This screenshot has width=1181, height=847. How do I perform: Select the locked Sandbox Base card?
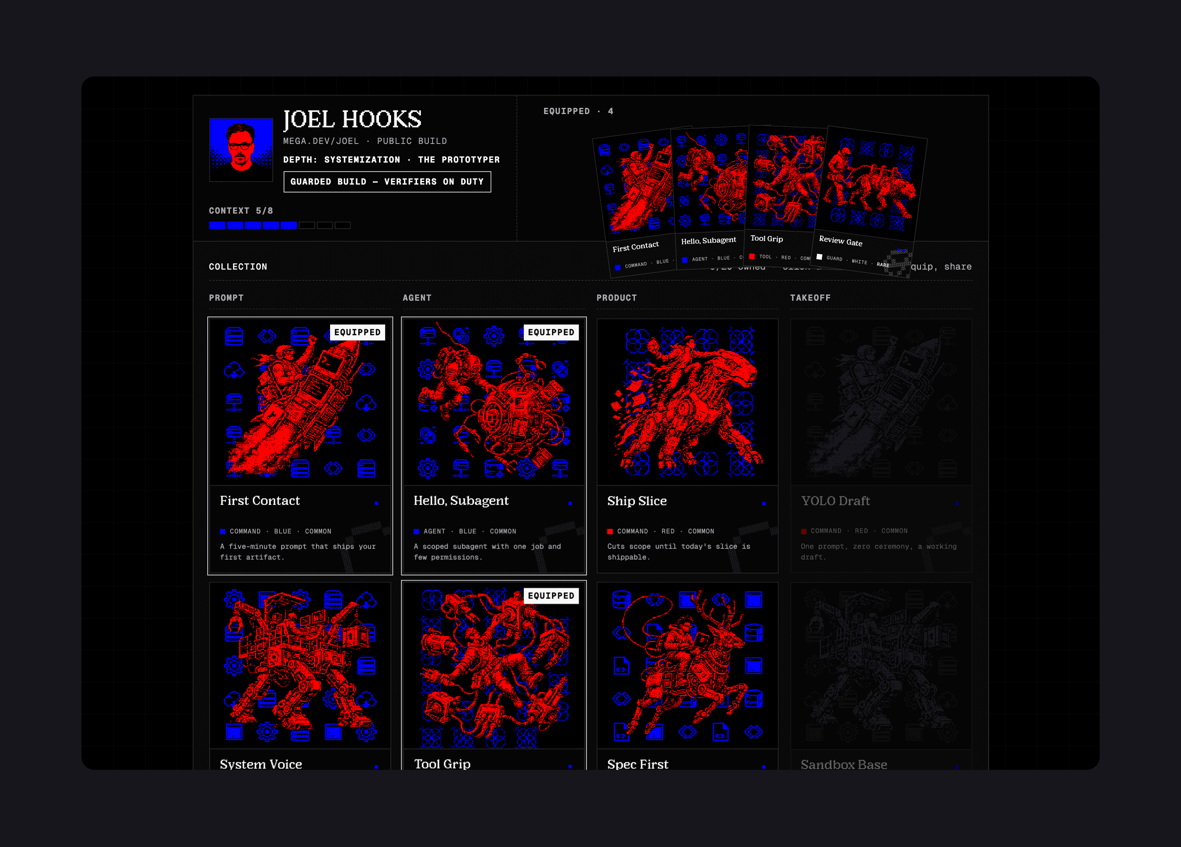click(881, 676)
